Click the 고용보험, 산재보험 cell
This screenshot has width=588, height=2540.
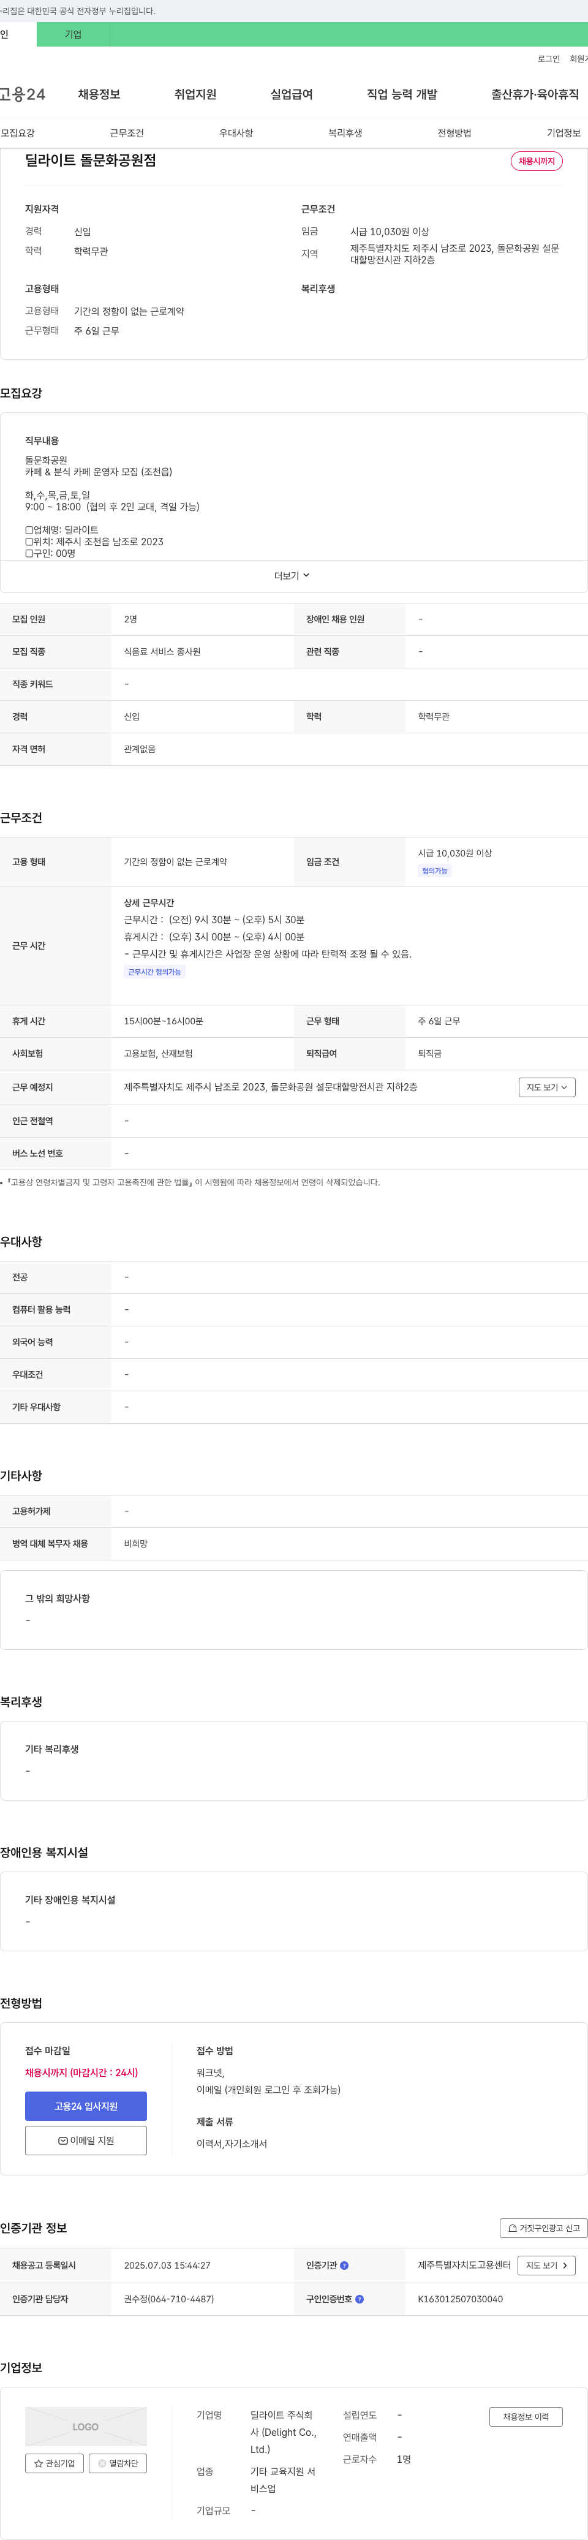tap(158, 1054)
